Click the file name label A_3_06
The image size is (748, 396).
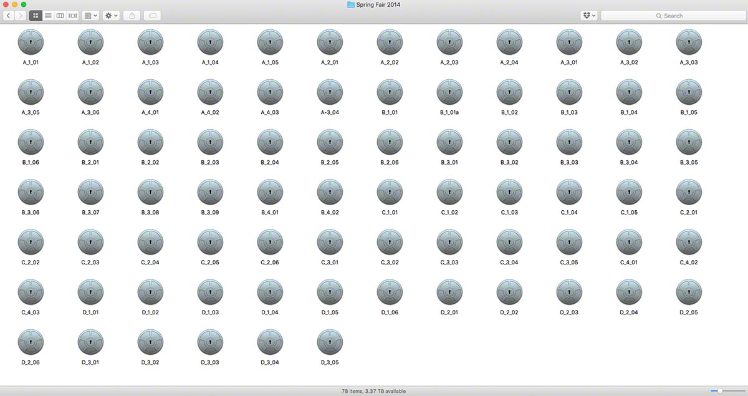(x=91, y=113)
